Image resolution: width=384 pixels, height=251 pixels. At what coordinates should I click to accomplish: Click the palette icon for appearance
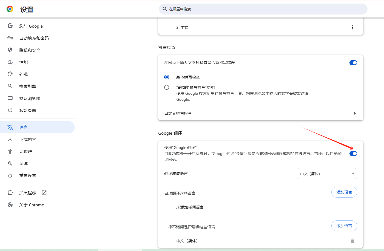[x=10, y=74]
